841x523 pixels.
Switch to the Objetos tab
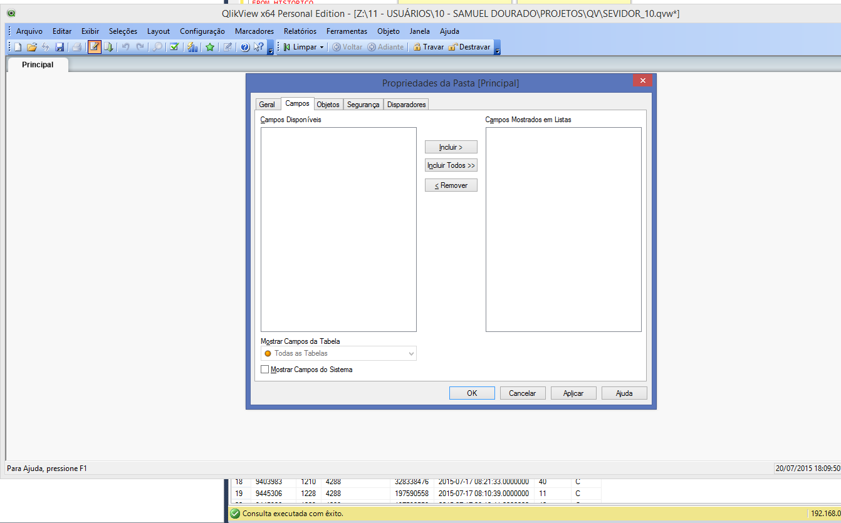point(328,105)
